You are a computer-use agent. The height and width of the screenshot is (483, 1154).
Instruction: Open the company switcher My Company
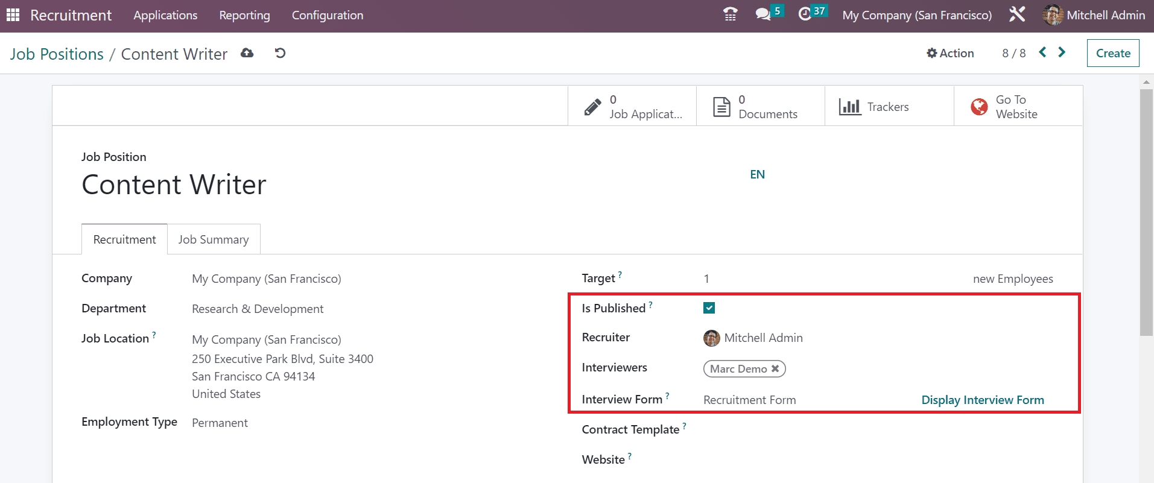click(916, 15)
